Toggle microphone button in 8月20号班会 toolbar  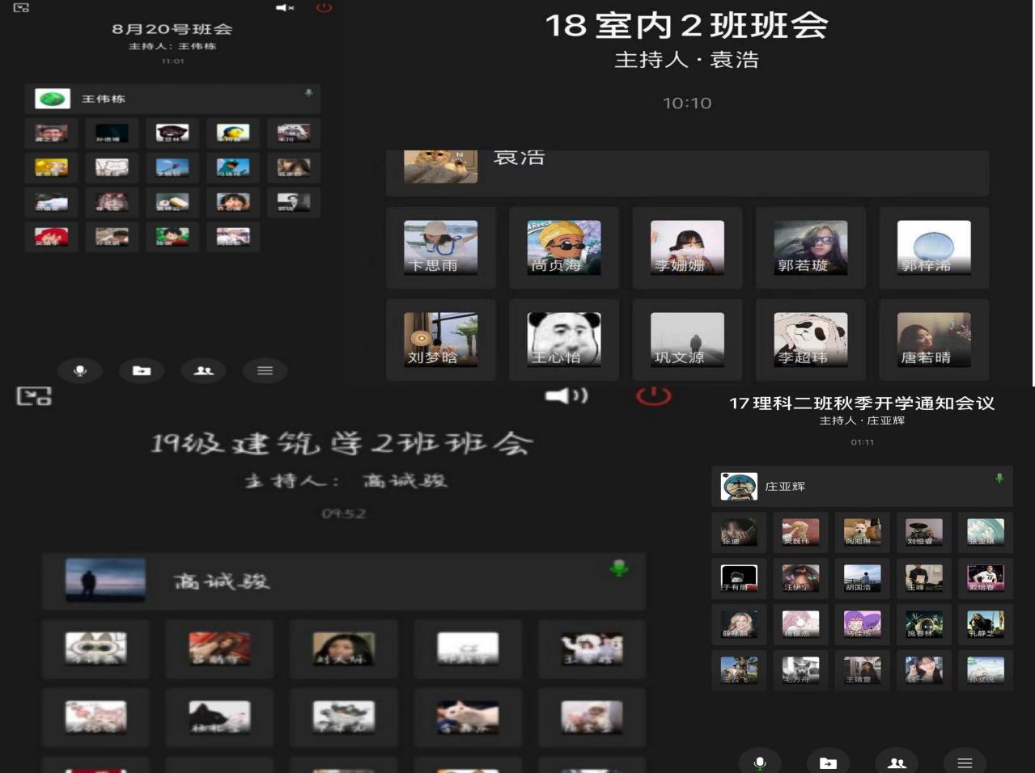tap(79, 370)
